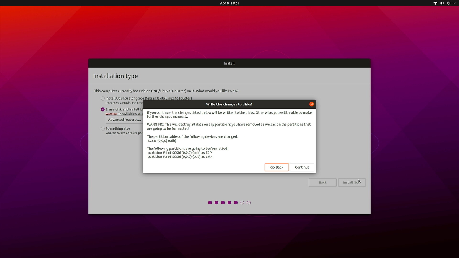
Task: Select 'Erase disk and install' radio option
Action: coord(103,109)
